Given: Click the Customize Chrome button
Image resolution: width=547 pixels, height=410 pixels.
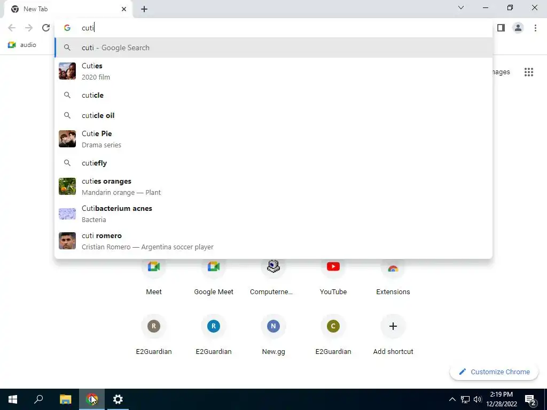Looking at the screenshot, I should pos(494,372).
